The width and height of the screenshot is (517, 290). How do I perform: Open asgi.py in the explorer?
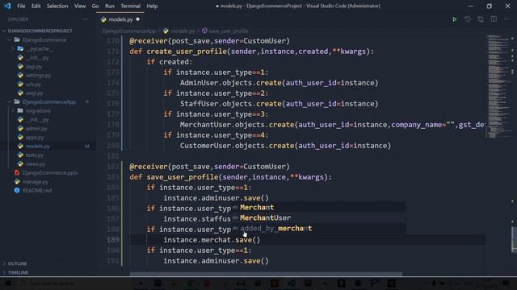34,66
